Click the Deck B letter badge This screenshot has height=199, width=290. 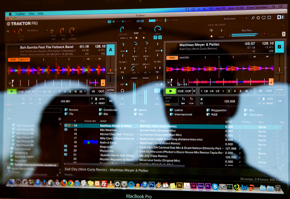pos(279,47)
